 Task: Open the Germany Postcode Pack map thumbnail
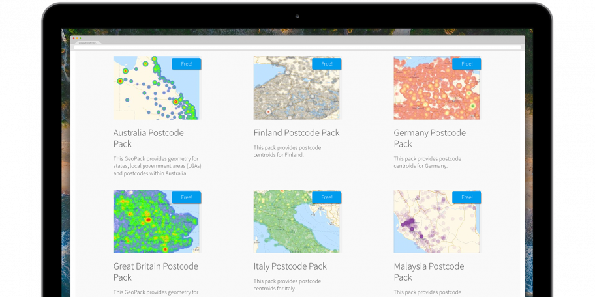coord(436,88)
